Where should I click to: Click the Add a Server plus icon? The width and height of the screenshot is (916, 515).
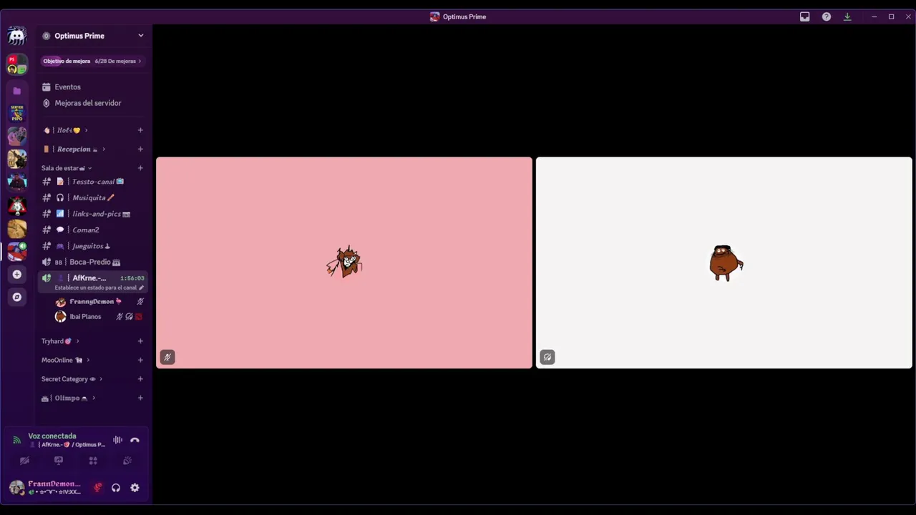click(x=17, y=274)
